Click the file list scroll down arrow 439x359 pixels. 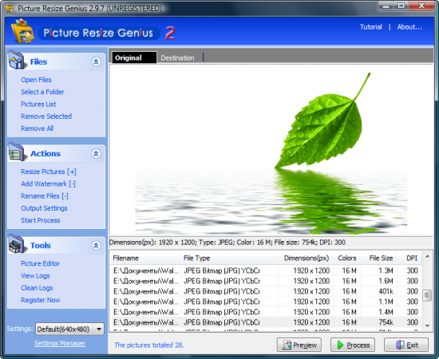[x=427, y=325]
